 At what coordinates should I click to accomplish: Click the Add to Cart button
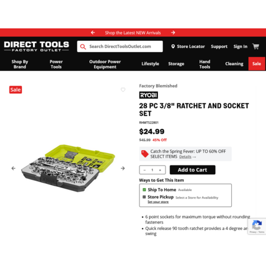pyautogui.click(x=192, y=170)
